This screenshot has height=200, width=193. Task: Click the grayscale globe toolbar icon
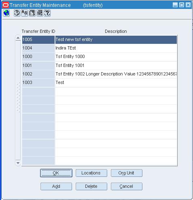tap(17, 13)
